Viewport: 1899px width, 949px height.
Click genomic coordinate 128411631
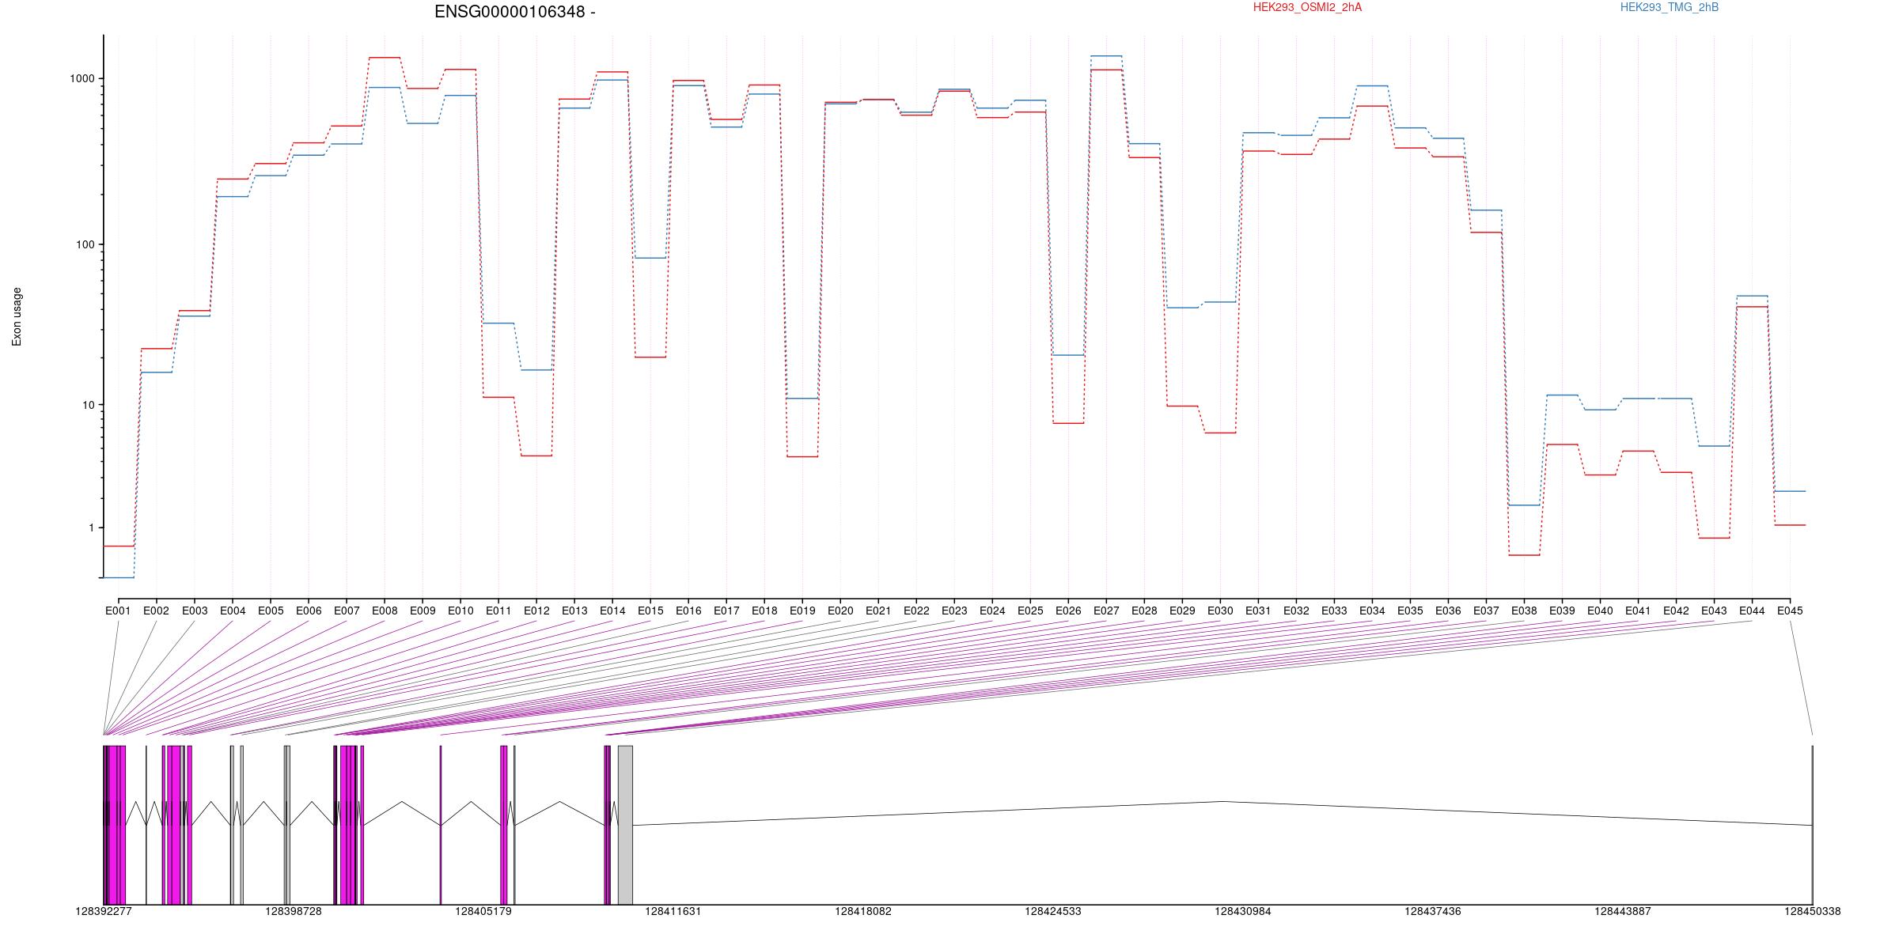[673, 911]
